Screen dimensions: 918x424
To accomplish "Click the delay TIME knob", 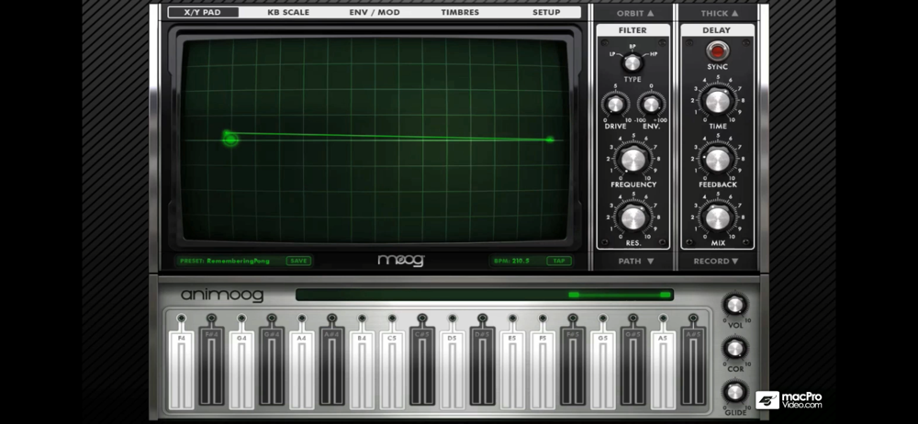I will click(717, 101).
